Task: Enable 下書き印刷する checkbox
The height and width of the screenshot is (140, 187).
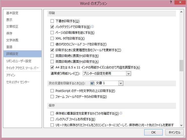Action: tap(52, 21)
